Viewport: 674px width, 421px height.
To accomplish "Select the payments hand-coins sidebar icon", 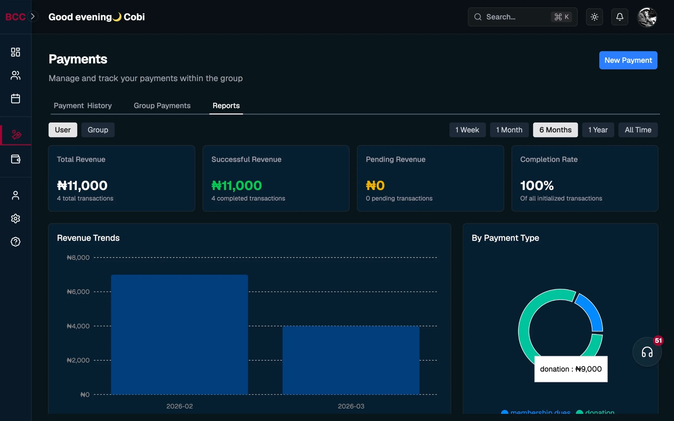I will [x=16, y=135].
